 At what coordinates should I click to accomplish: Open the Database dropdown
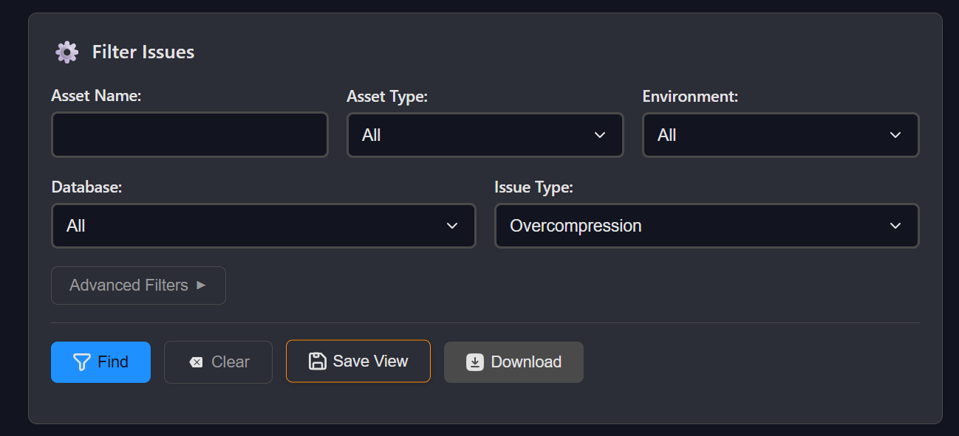point(263,226)
